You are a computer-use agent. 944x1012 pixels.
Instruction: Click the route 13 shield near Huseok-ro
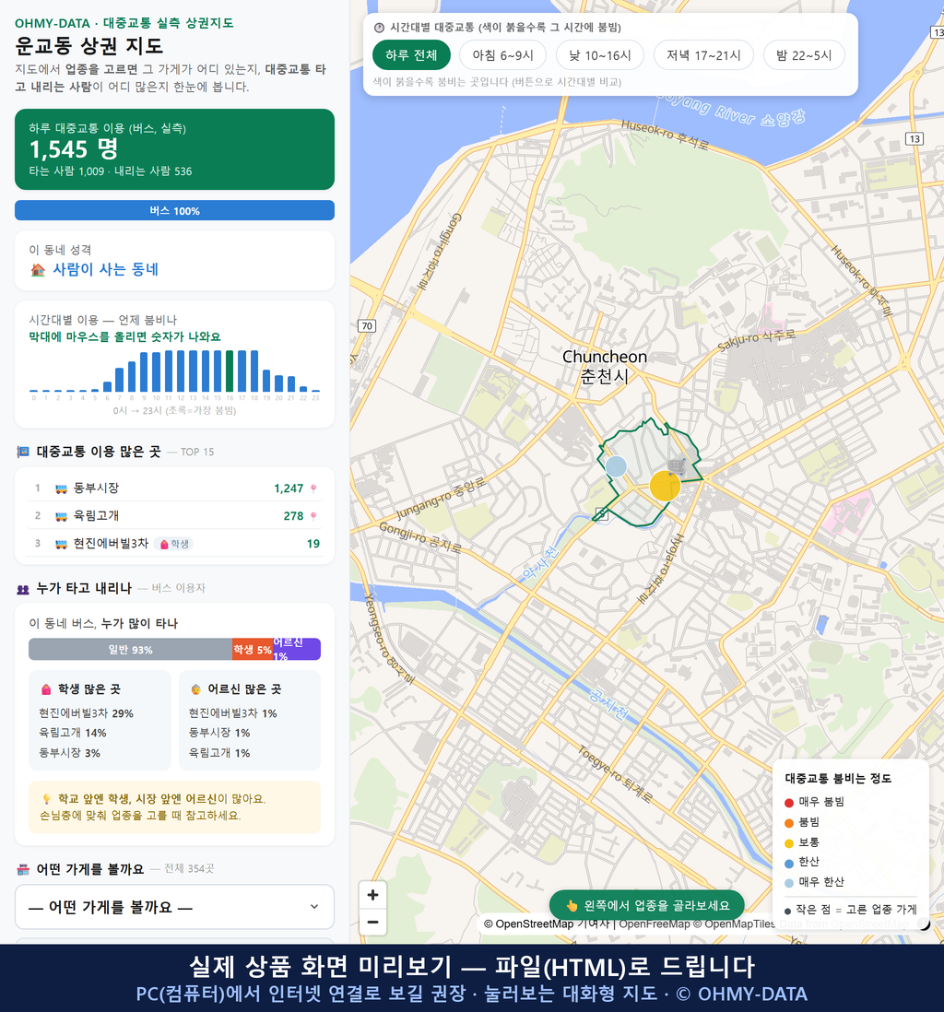pos(914,139)
